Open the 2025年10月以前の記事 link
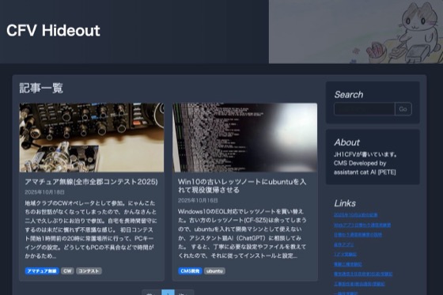Image resolution: width=443 pixels, height=295 pixels. (356, 215)
